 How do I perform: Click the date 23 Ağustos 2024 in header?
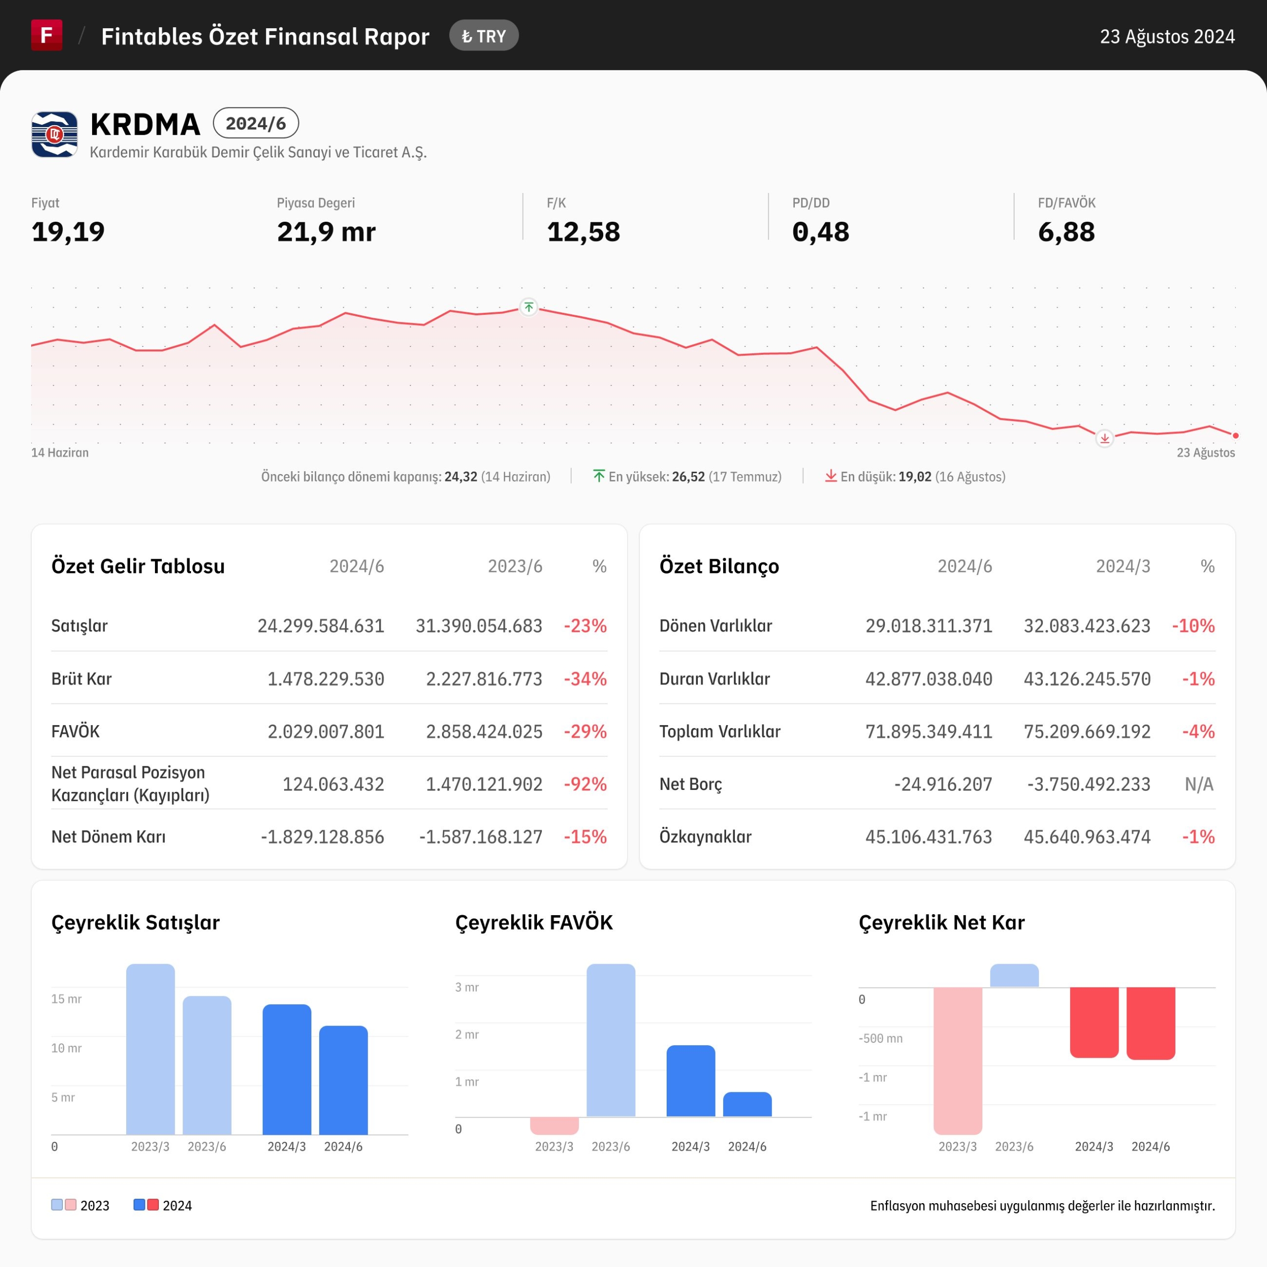point(1168,36)
